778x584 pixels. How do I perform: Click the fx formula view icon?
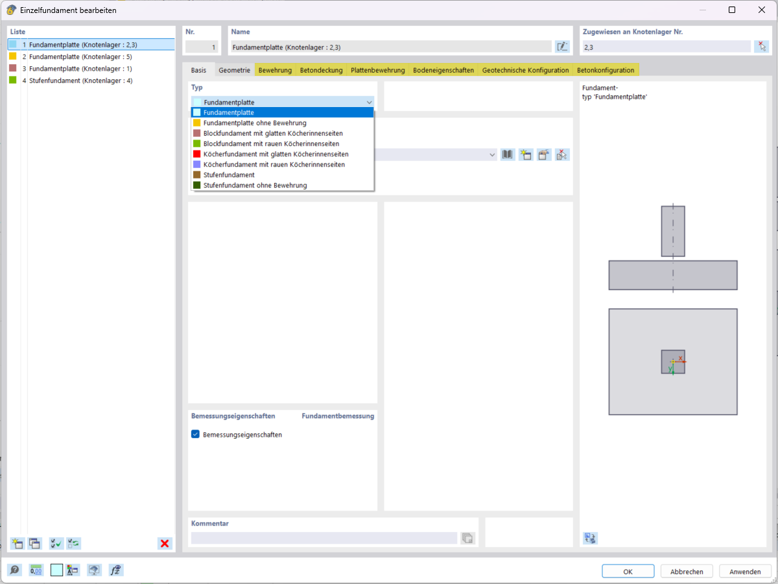pos(116,570)
